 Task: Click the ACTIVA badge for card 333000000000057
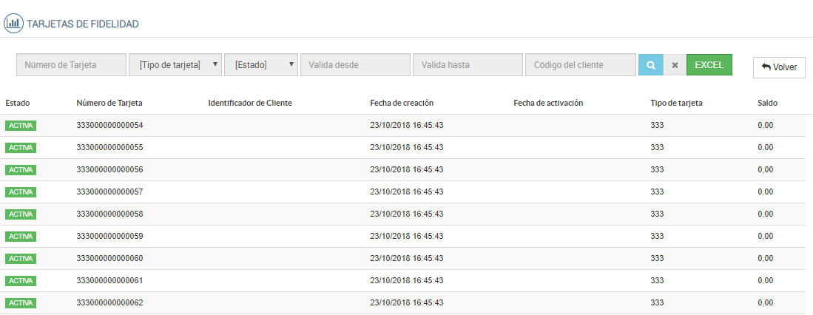click(21, 192)
